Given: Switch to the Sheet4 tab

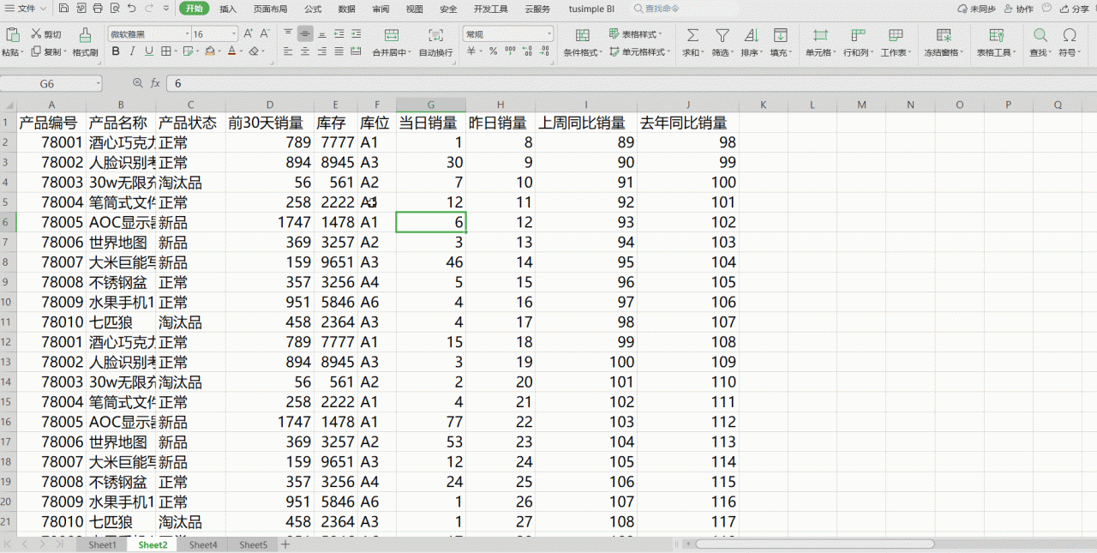Looking at the screenshot, I should point(203,544).
